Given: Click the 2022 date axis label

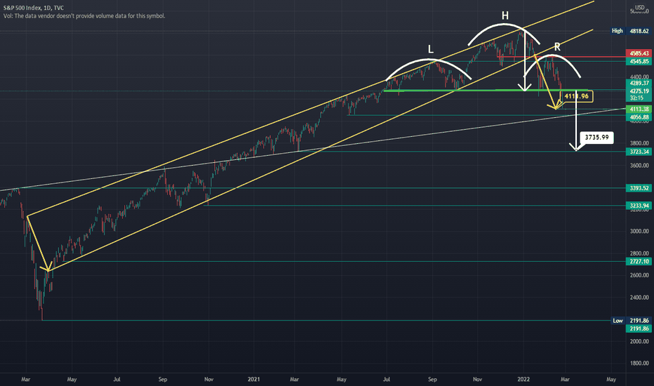Looking at the screenshot, I should (523, 379).
